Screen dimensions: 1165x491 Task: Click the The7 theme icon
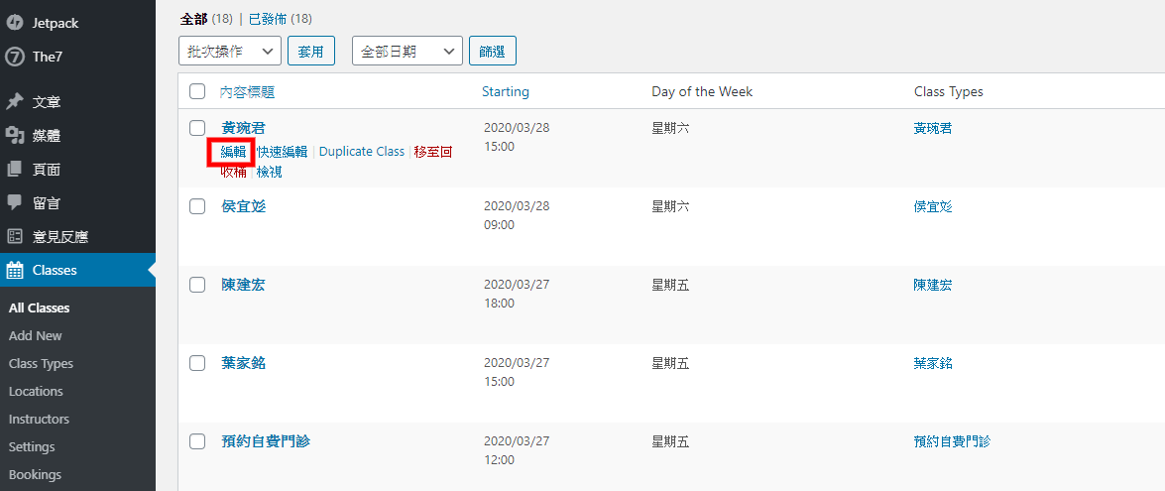(14, 57)
